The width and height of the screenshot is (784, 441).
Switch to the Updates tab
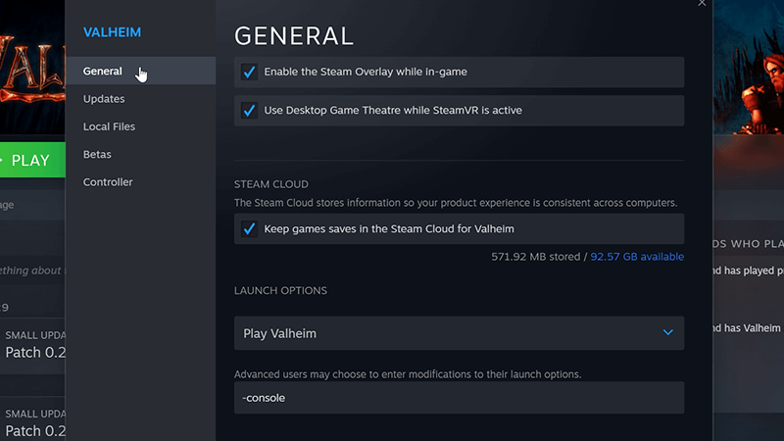tap(104, 99)
